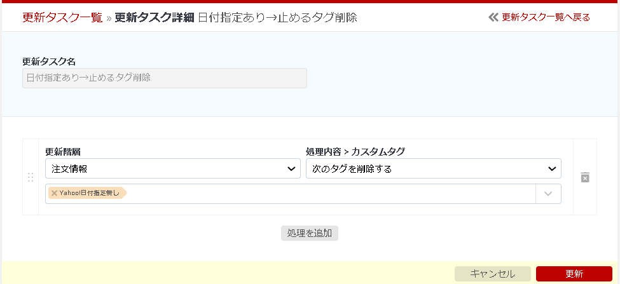Image resolution: width=620 pixels, height=284 pixels.
Task: Click the double chevron back icon
Action: coord(493,17)
